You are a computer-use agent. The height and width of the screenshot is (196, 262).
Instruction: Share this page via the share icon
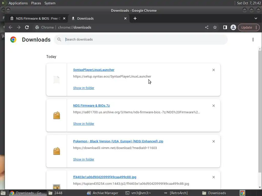pos(207,27)
